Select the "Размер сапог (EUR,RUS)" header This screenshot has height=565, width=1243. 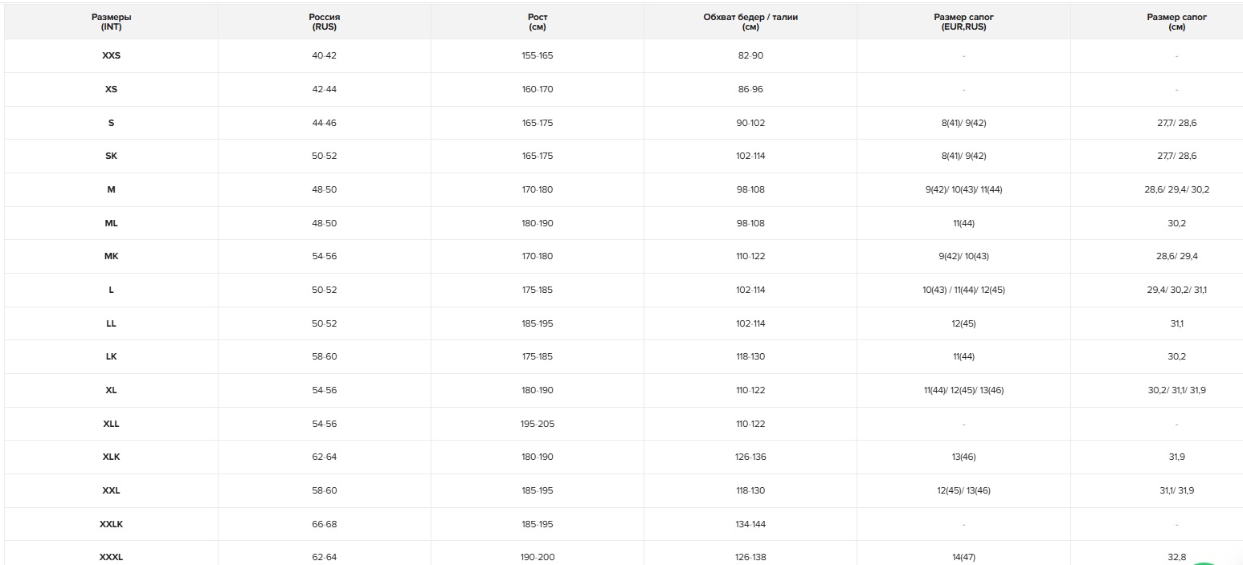click(963, 22)
